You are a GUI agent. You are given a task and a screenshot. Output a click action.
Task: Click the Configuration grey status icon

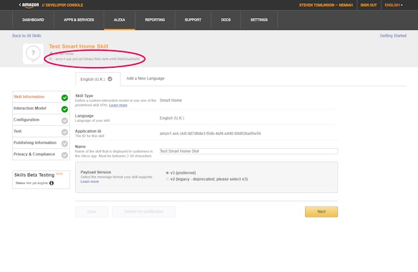64,121
